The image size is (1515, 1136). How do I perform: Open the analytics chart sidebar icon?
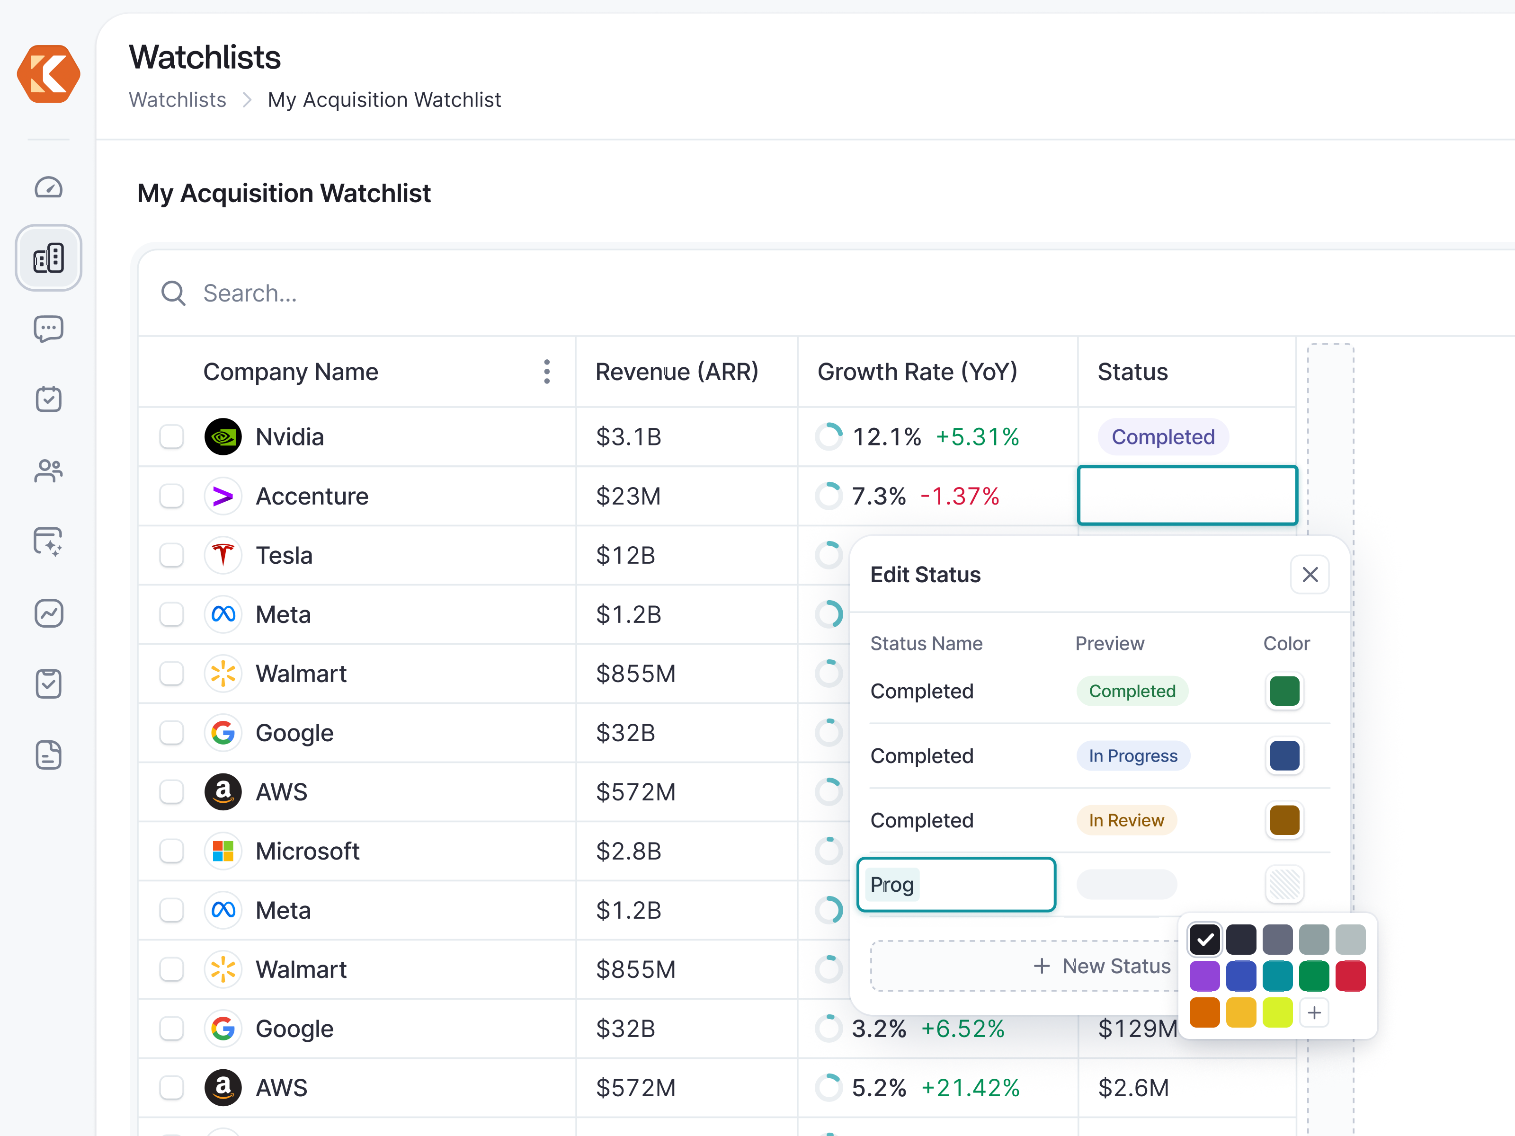tap(49, 613)
